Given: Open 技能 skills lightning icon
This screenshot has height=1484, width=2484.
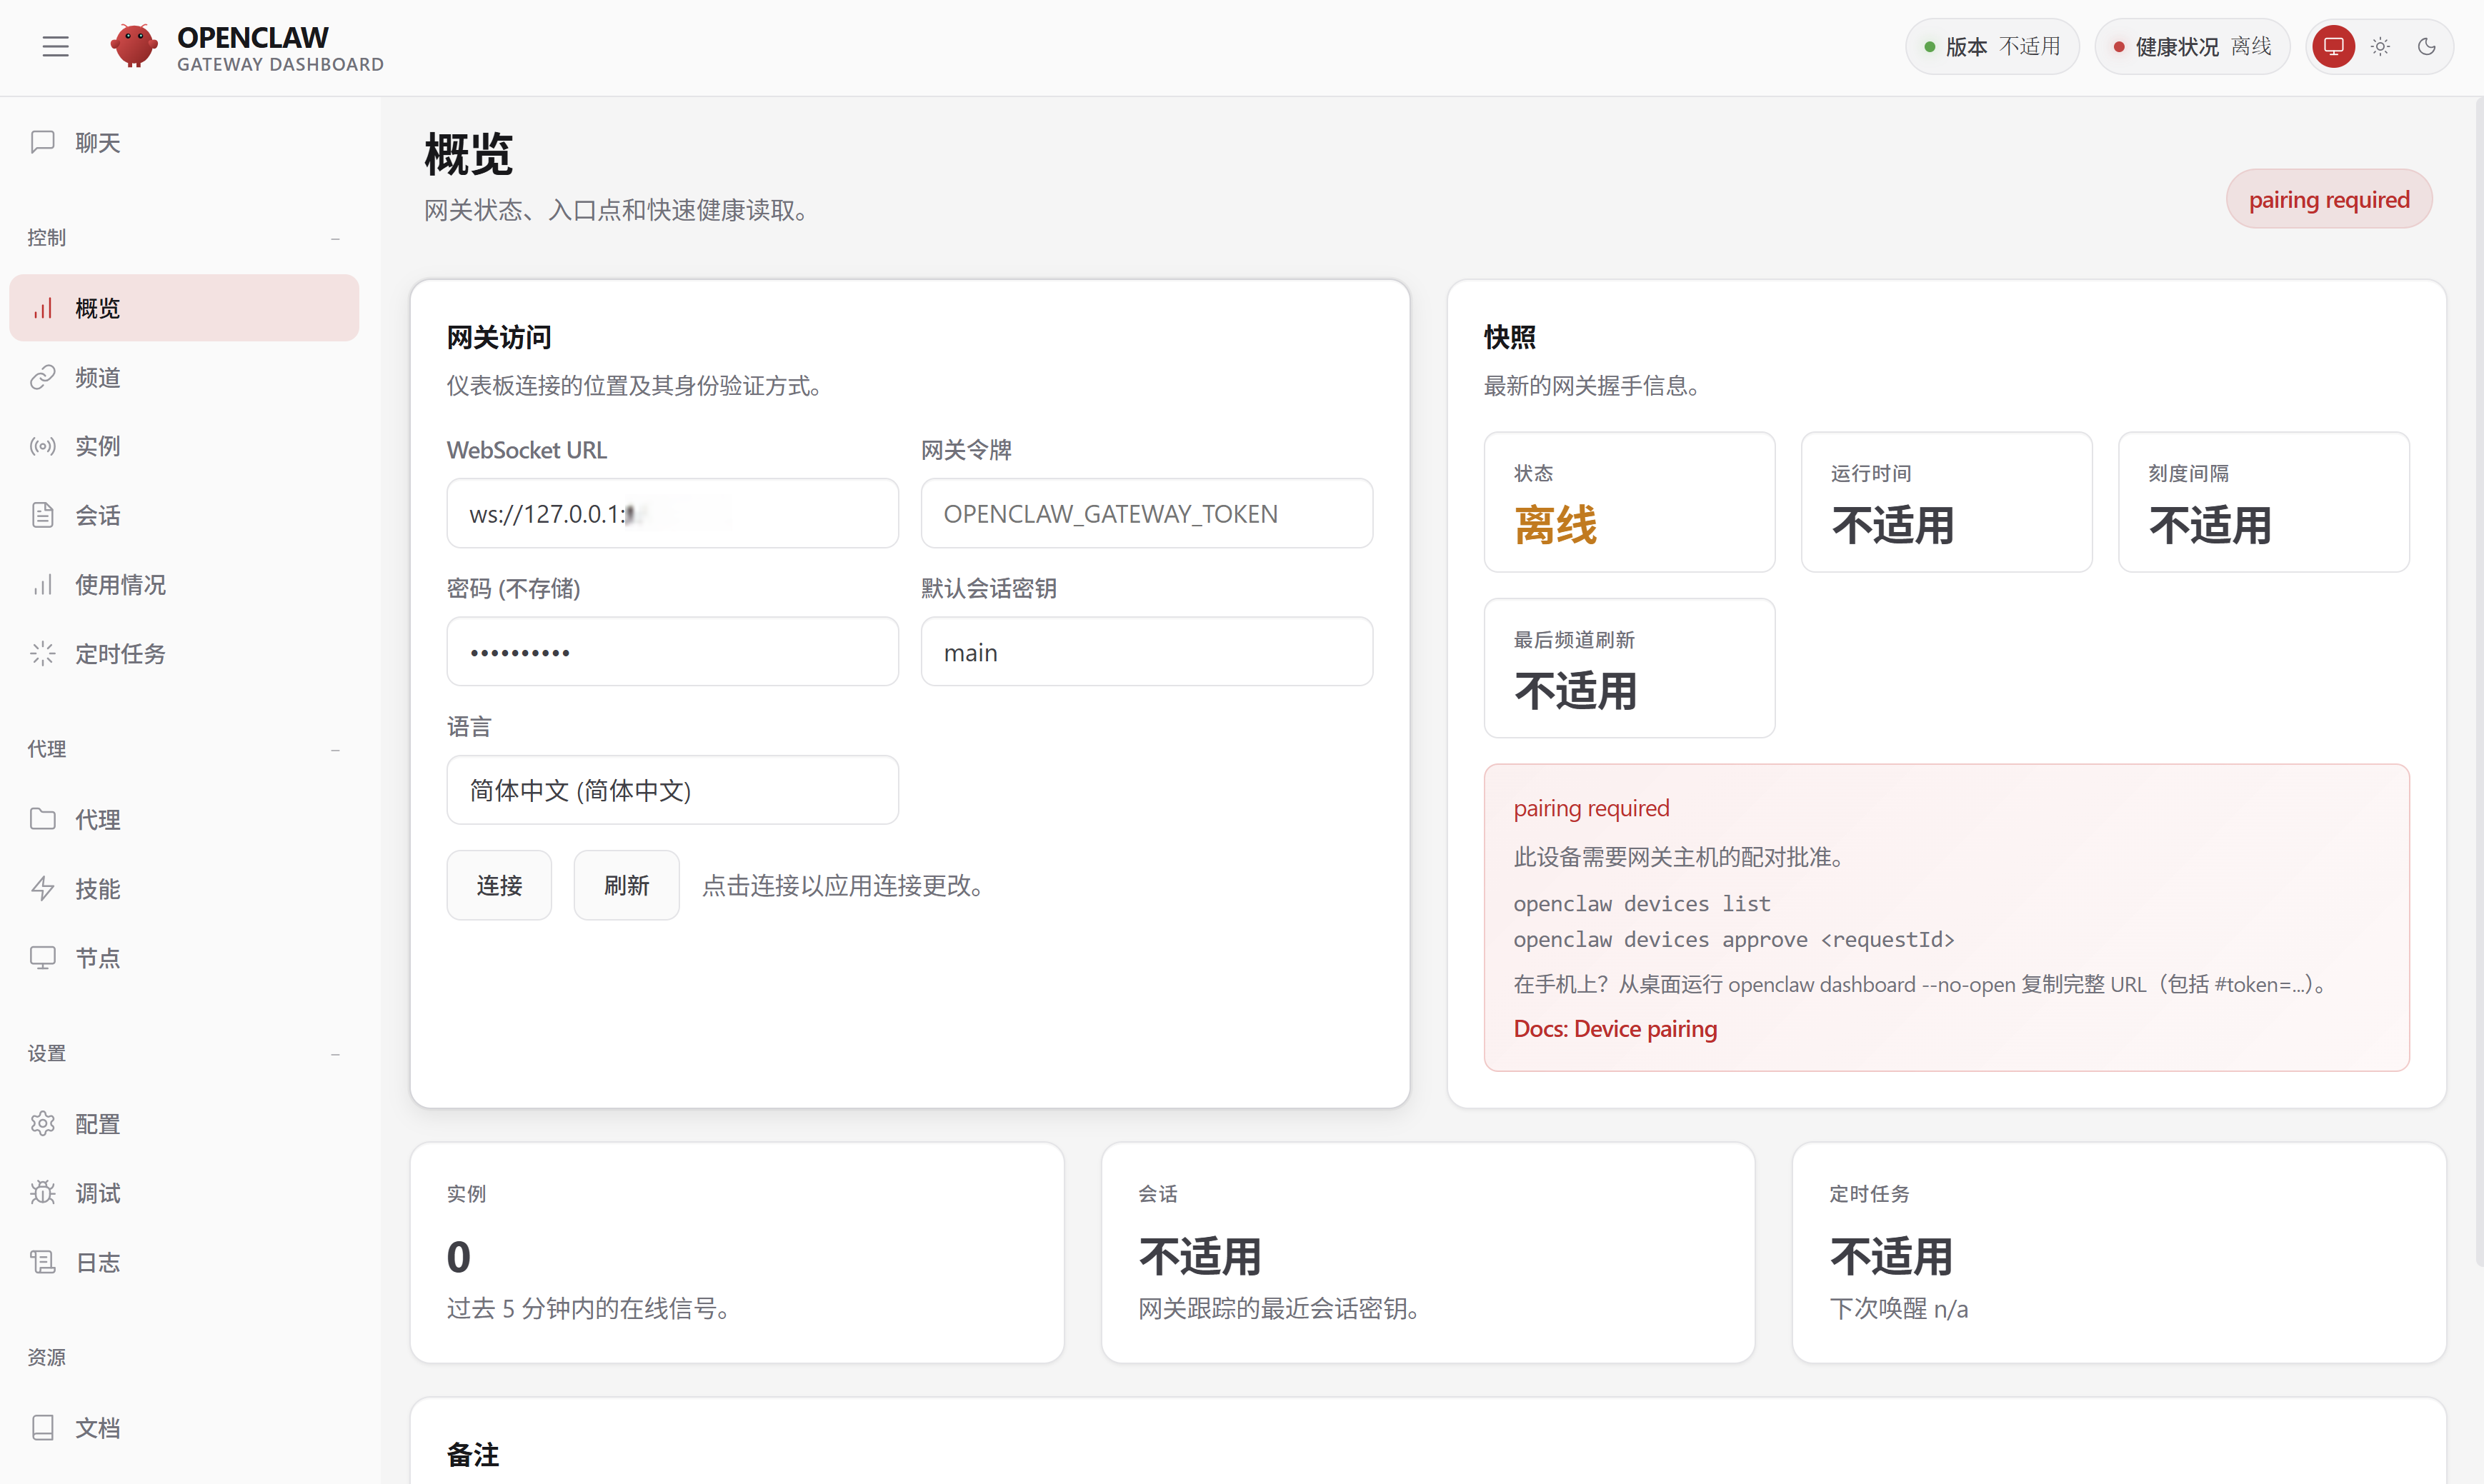Looking at the screenshot, I should tap(42, 888).
